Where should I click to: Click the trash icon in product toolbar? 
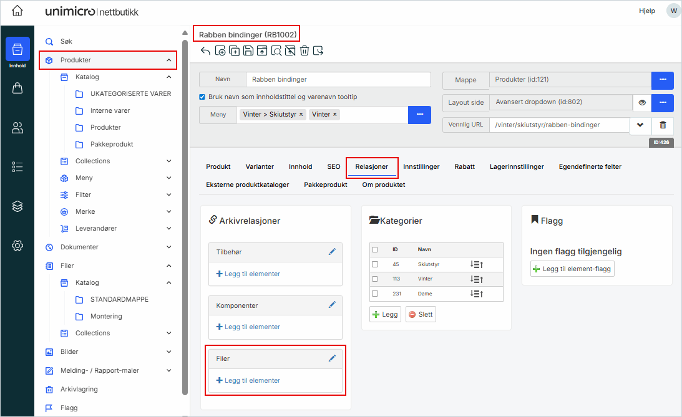click(x=304, y=51)
